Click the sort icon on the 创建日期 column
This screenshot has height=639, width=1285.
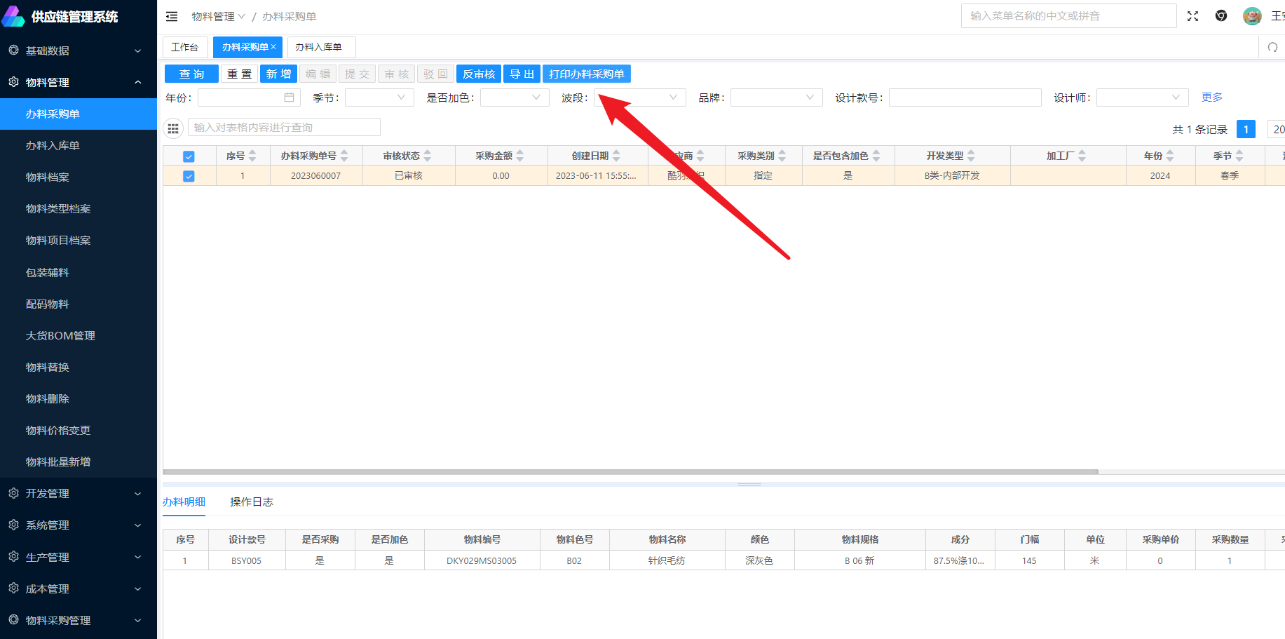tap(616, 156)
